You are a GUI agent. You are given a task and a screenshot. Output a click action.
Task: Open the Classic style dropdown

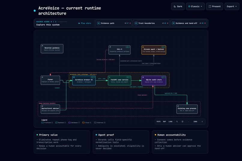195,7
